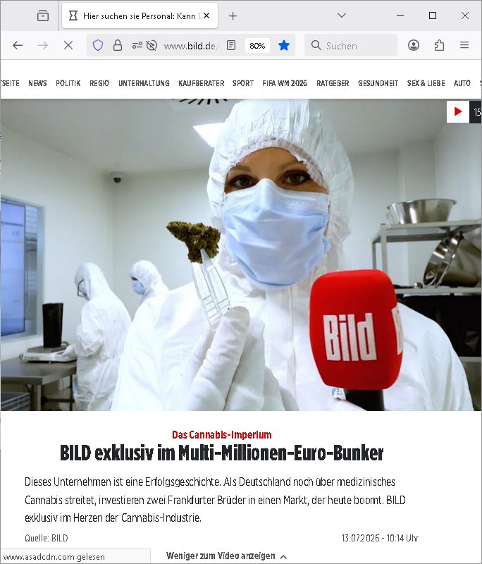482x564 pixels.
Task: Open UNTERHALTUNG section
Action: [x=144, y=83]
